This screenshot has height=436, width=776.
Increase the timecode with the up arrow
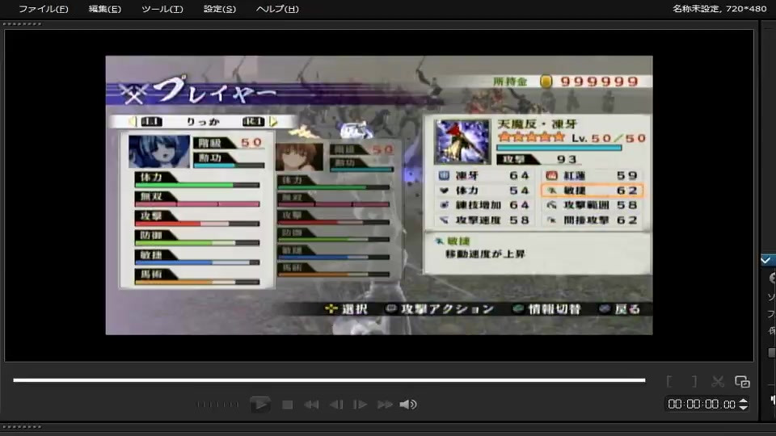(744, 401)
